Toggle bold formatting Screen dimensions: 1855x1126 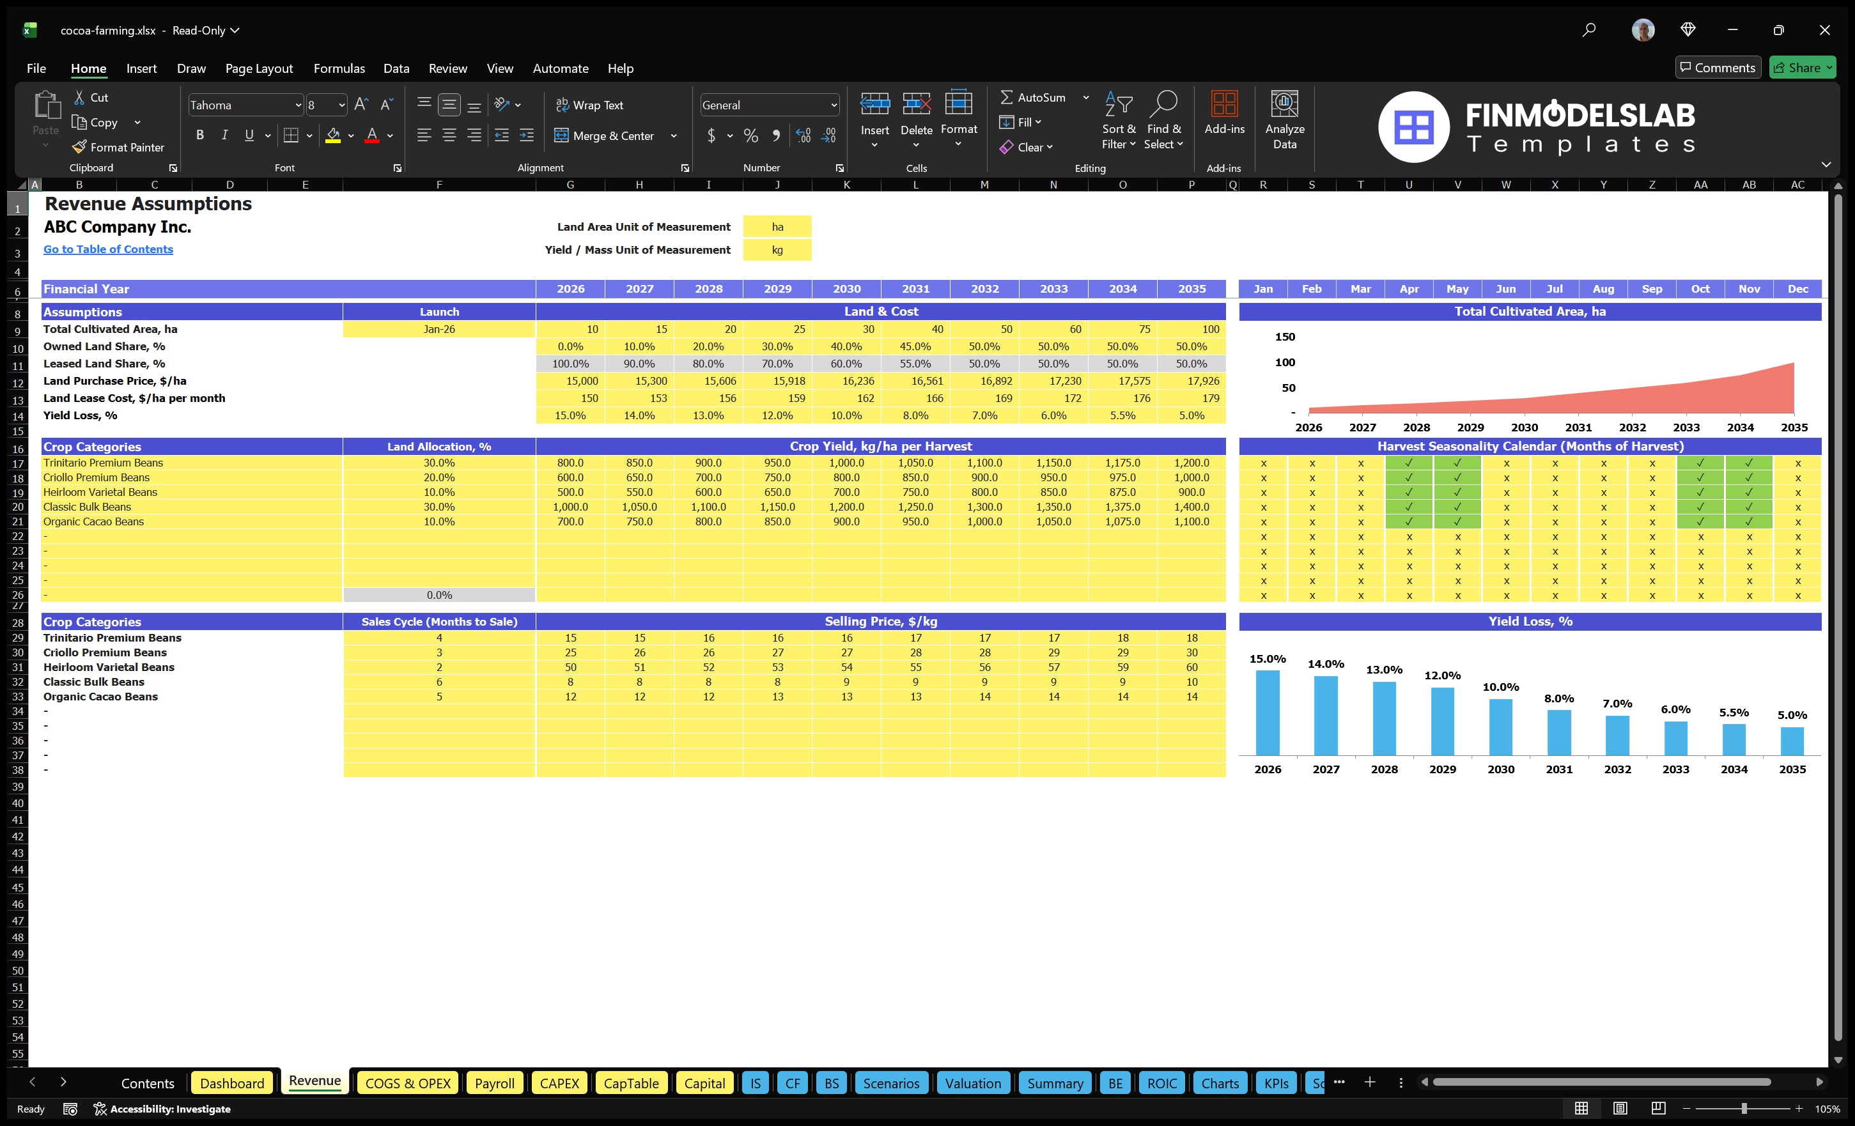(199, 135)
